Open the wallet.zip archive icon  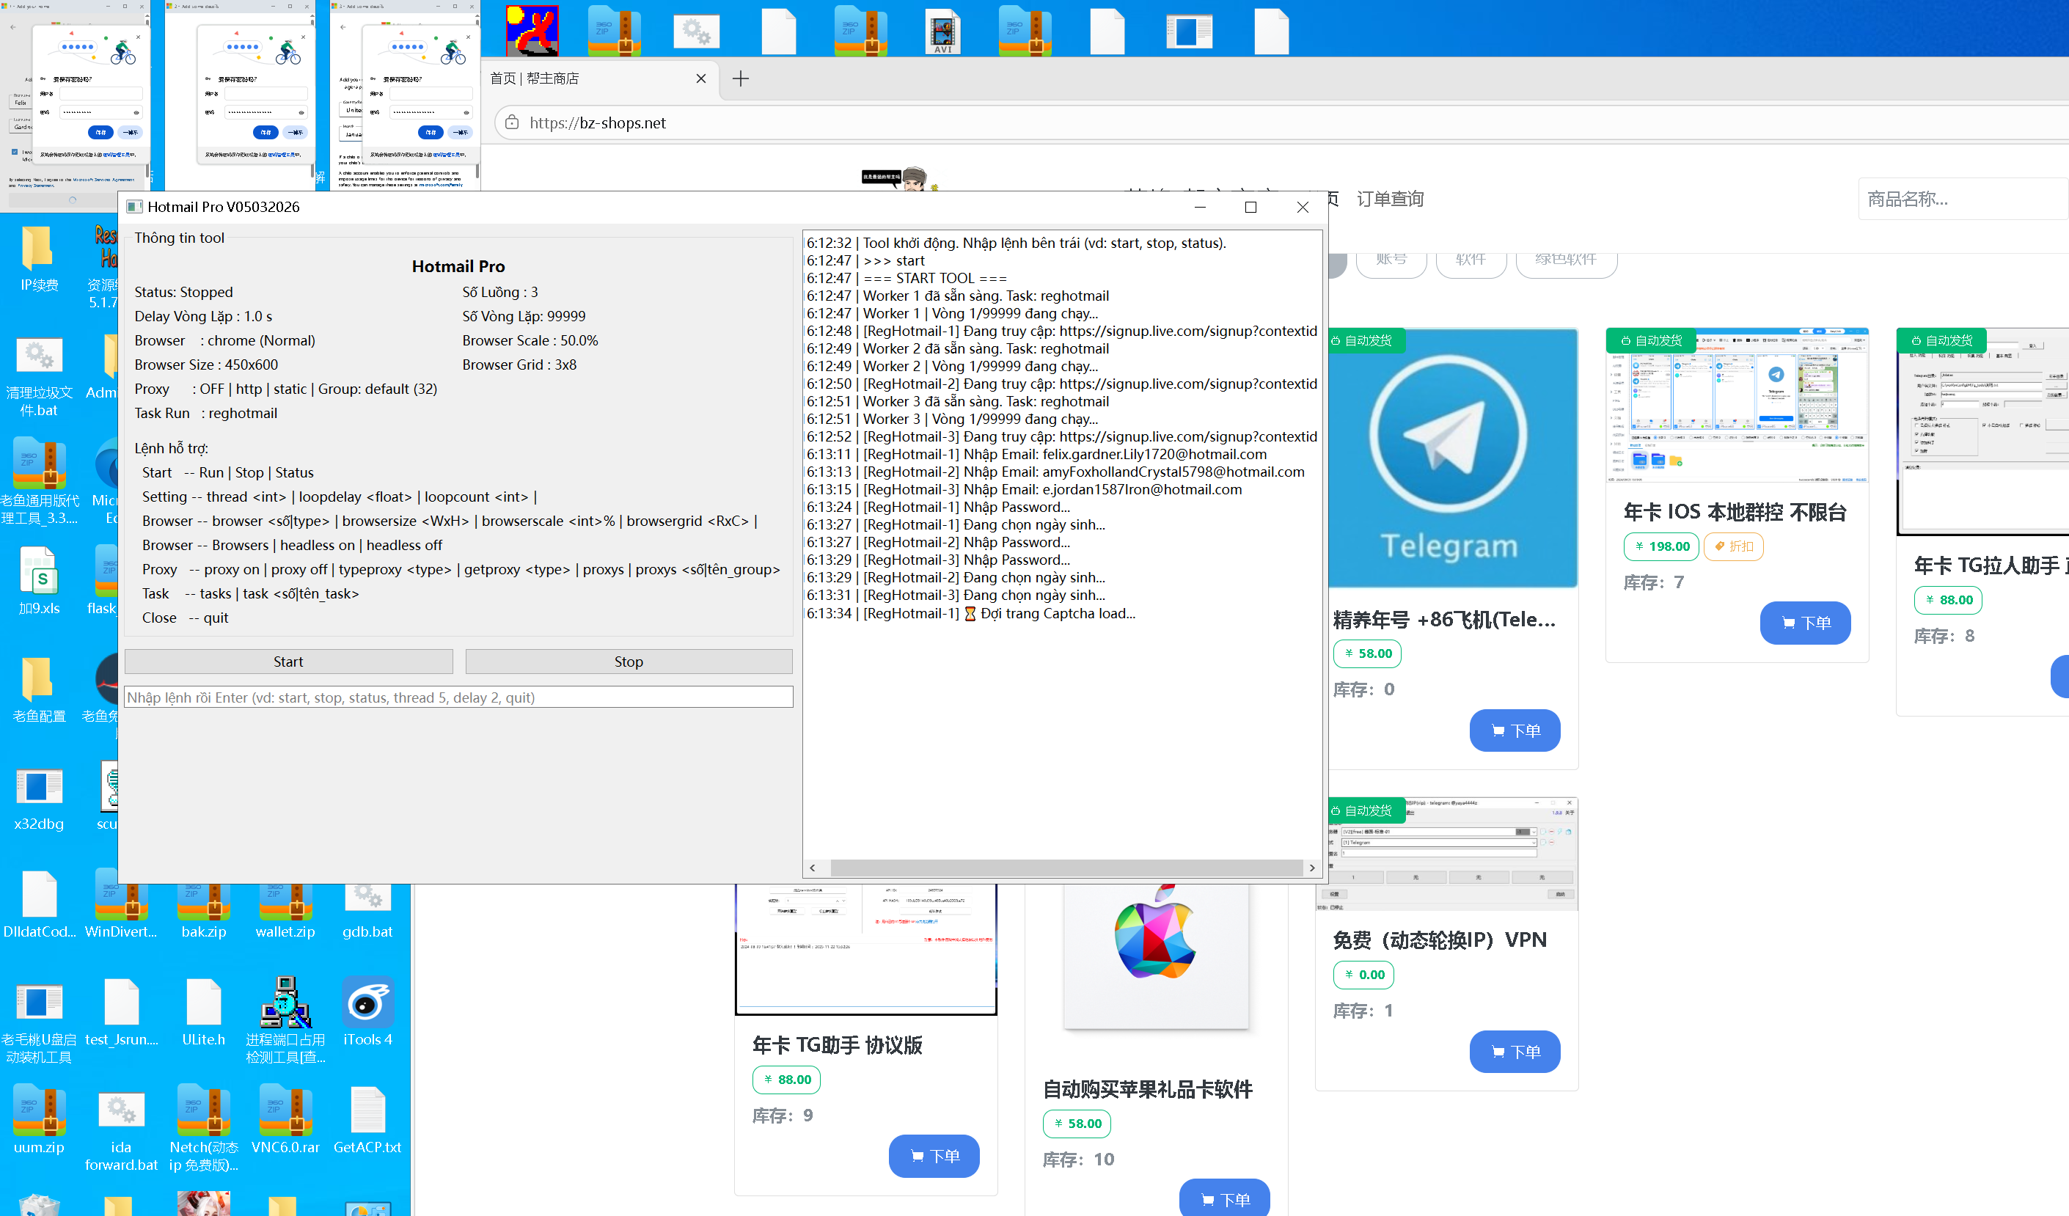(x=285, y=901)
